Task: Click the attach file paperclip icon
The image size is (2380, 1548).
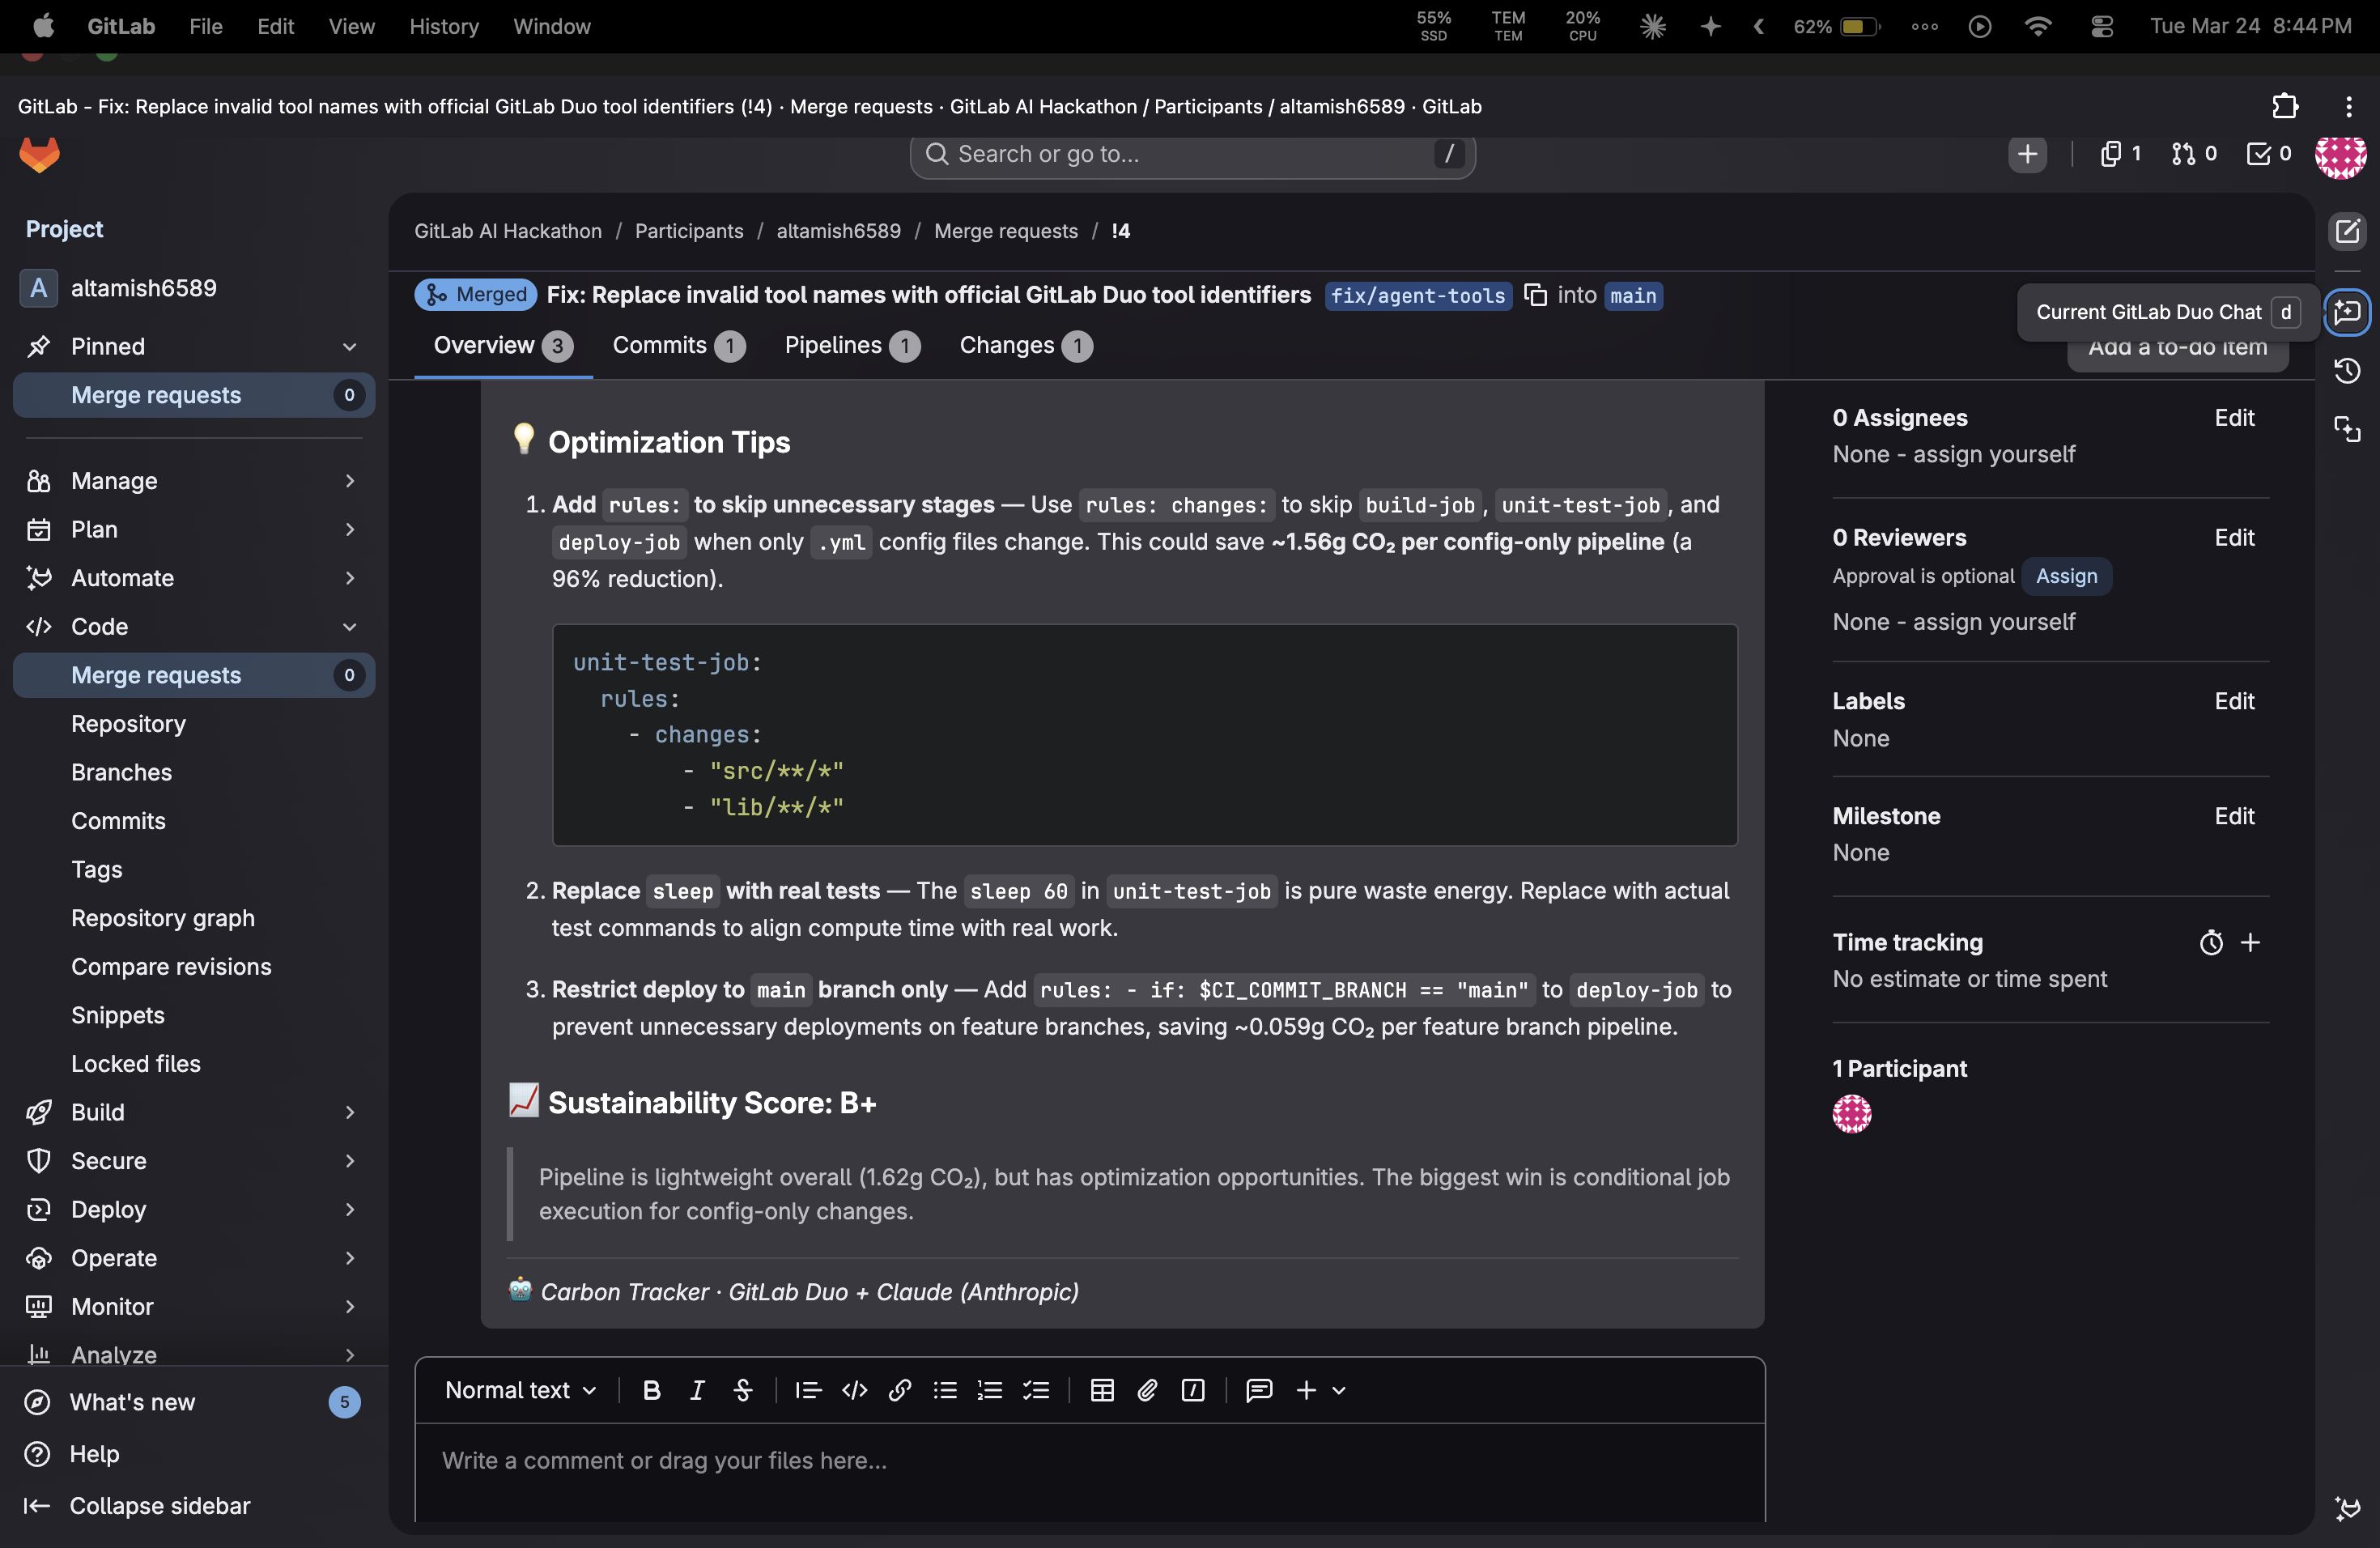Action: [x=1147, y=1390]
